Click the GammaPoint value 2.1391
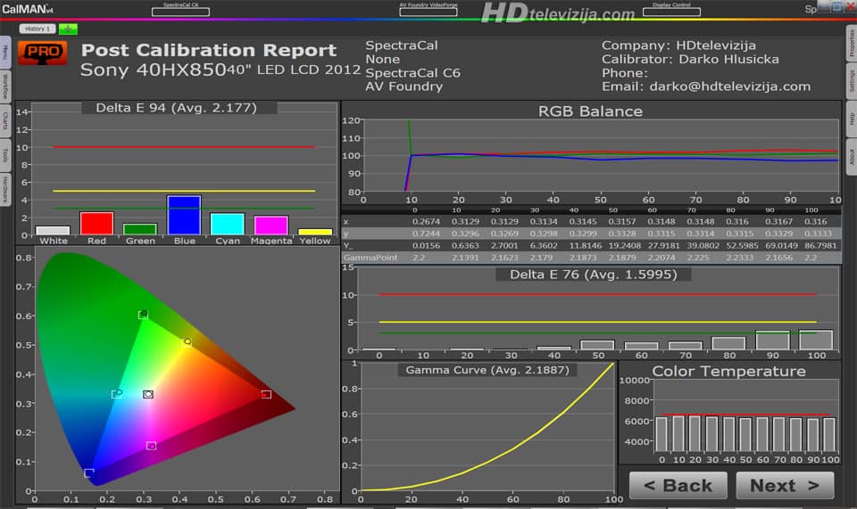Viewport: 857px width, 509px height. point(465,258)
